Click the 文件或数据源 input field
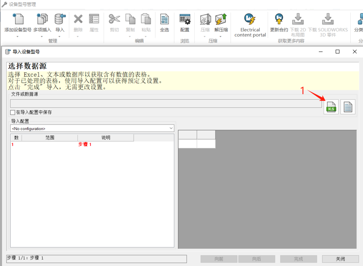The height and width of the screenshot is (266, 363). click(165, 103)
